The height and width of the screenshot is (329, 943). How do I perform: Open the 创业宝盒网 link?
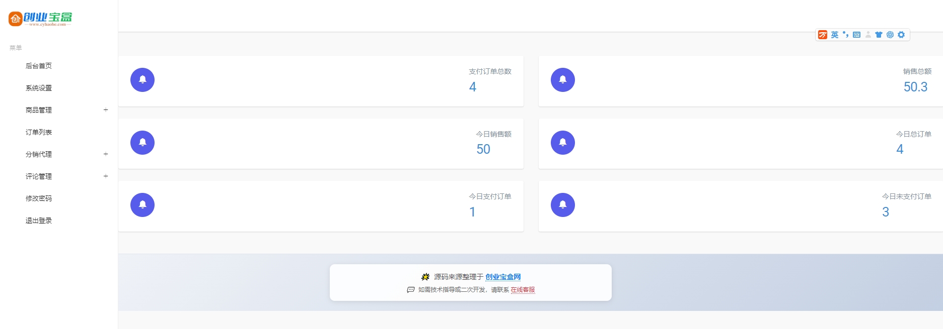click(x=503, y=277)
